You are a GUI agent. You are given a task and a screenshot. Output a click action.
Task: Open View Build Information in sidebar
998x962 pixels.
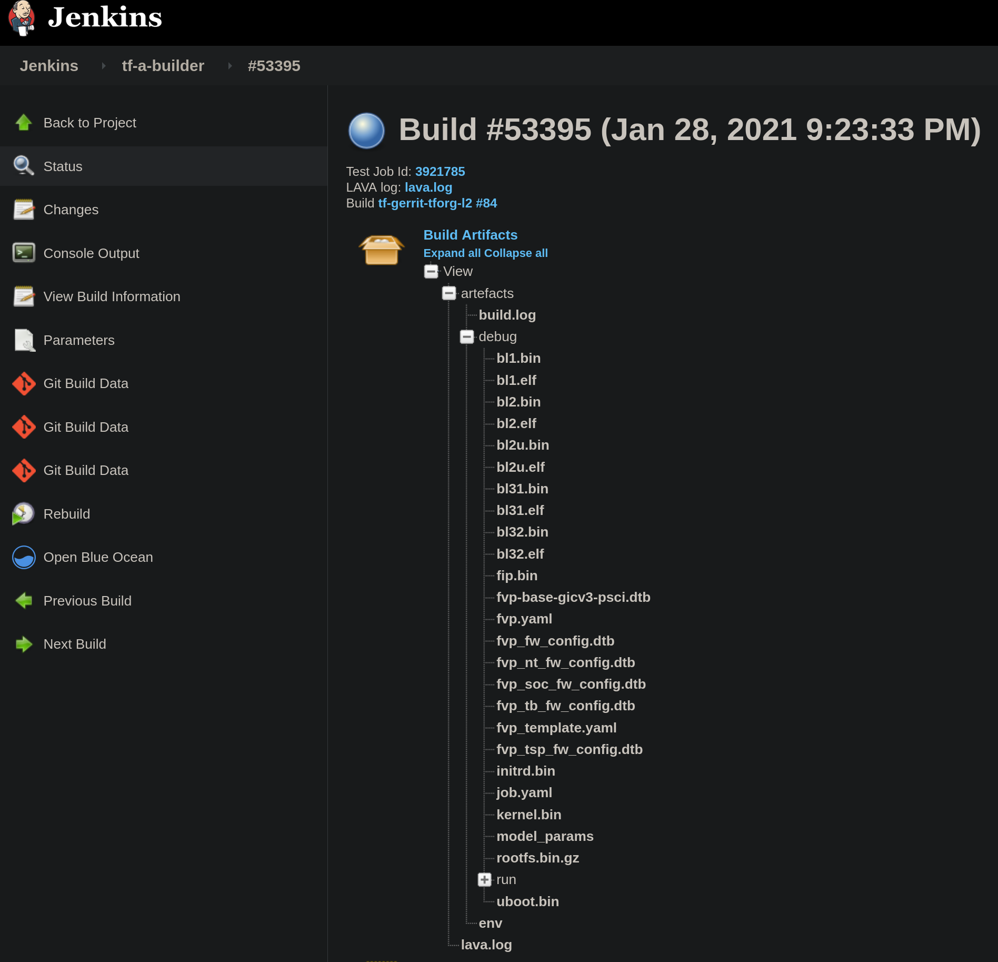click(112, 296)
